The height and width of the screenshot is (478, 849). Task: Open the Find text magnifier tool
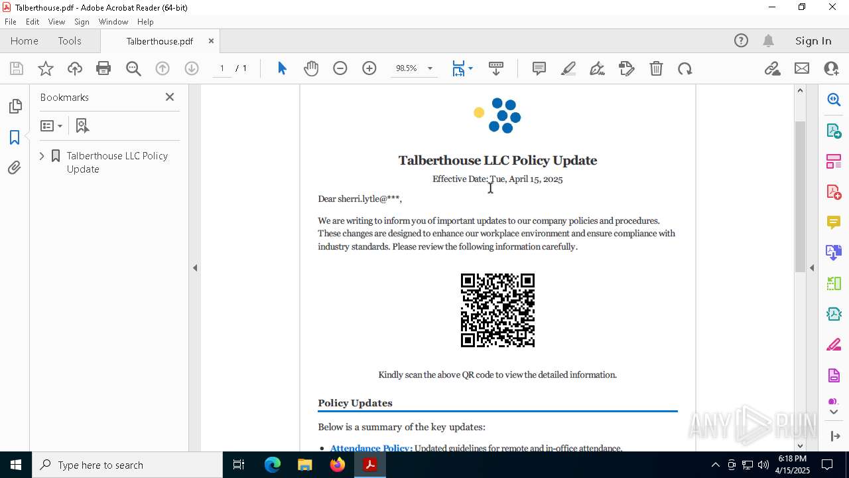pos(133,68)
